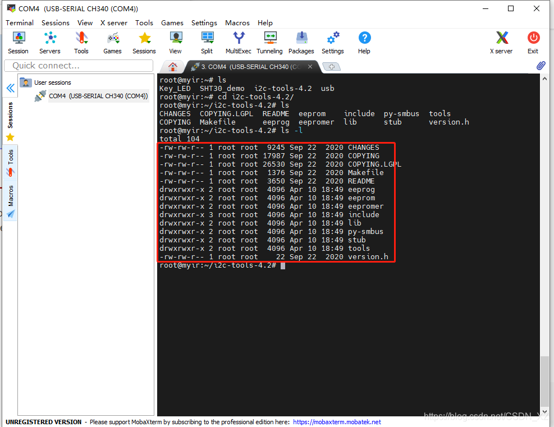This screenshot has width=554, height=427.
Task: Click inside the Quick connect field
Action: [x=79, y=66]
